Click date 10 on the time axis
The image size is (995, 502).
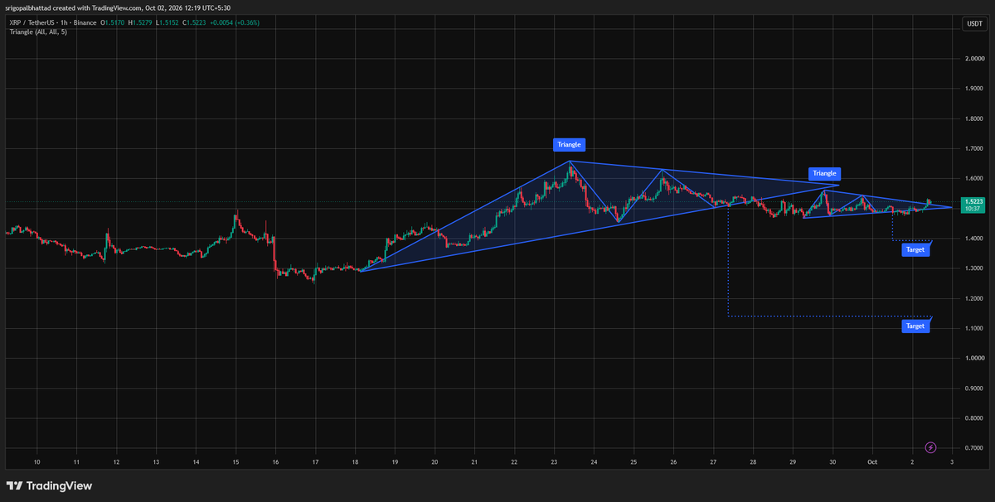(36, 461)
